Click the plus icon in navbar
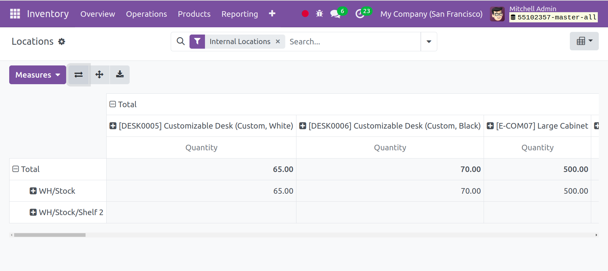Viewport: 608px width, 271px height. 272,13
